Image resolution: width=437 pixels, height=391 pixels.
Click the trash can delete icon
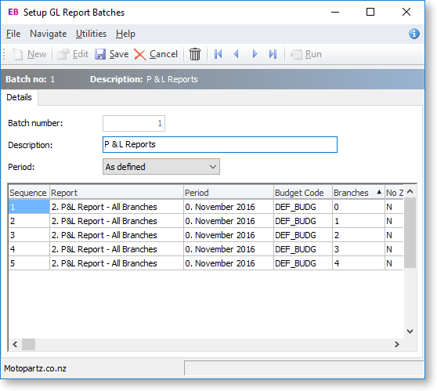[x=195, y=54]
